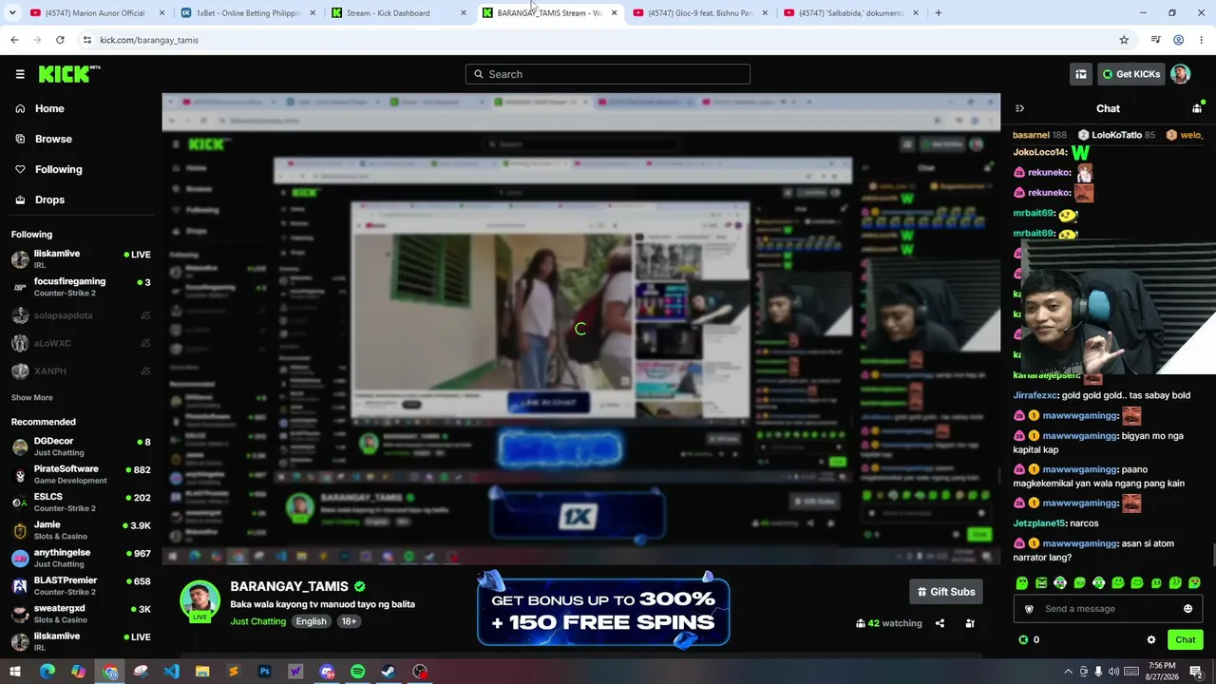Click the chat panel scrollbar
The image size is (1216, 684).
click(1212, 555)
